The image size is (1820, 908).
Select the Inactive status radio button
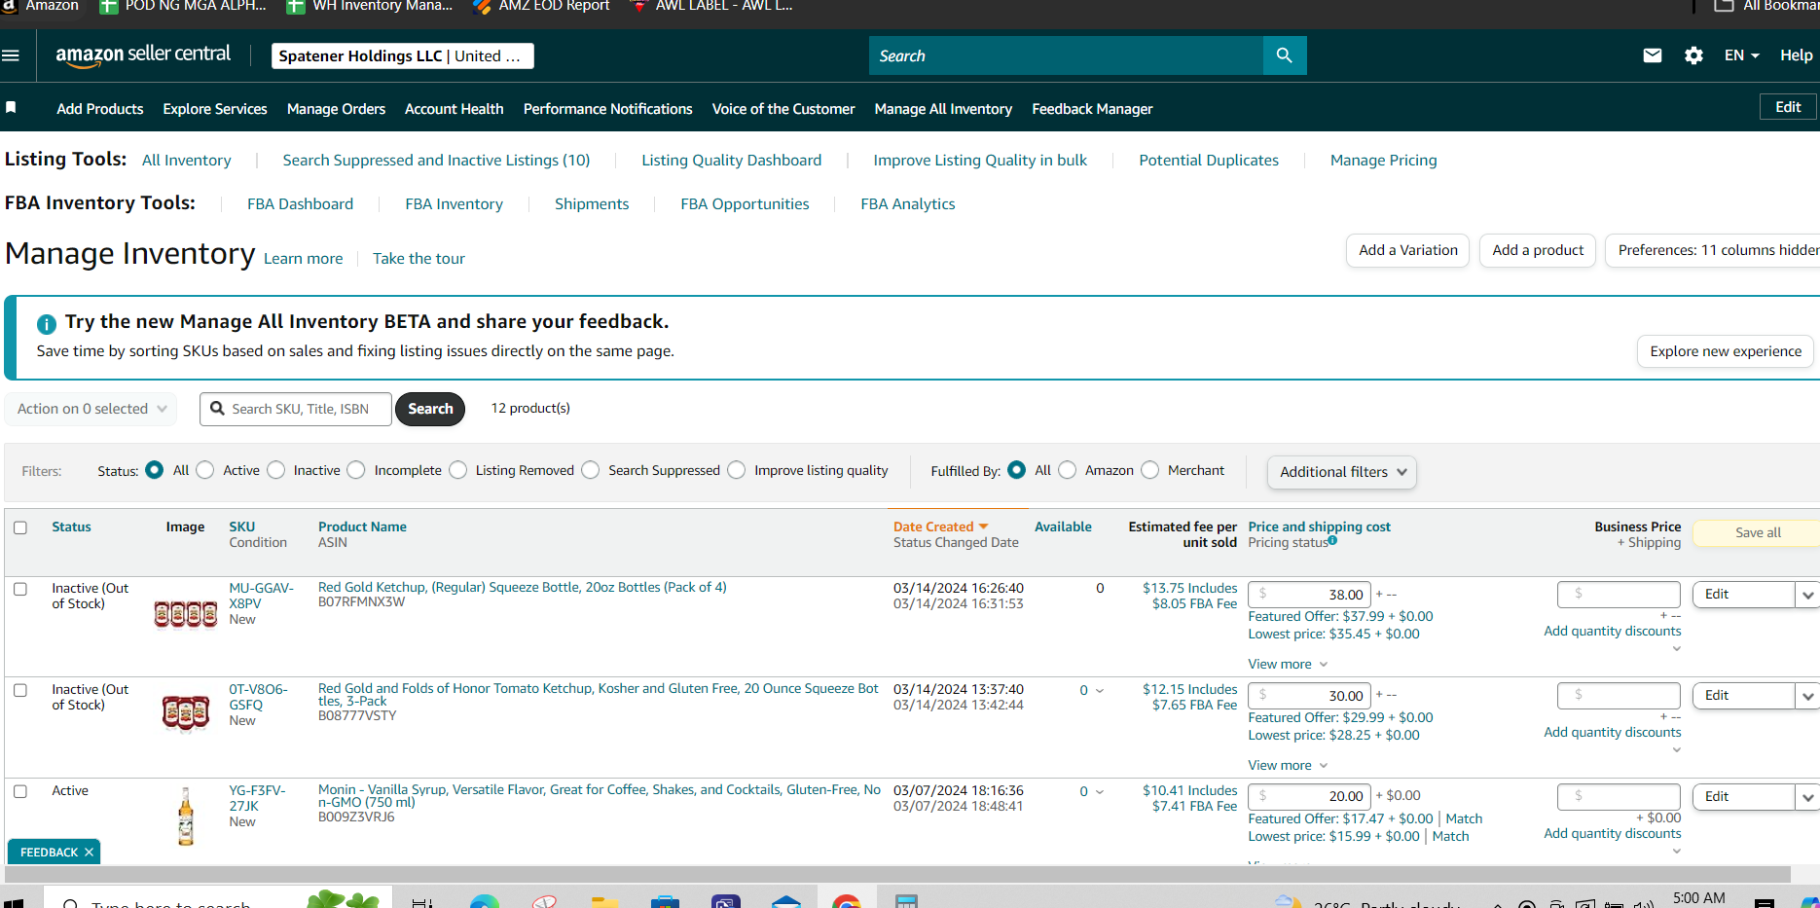[276, 470]
